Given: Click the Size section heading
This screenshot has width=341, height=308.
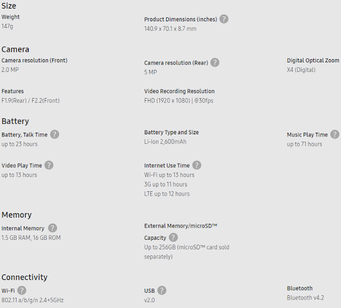Looking at the screenshot, I should point(9,6).
